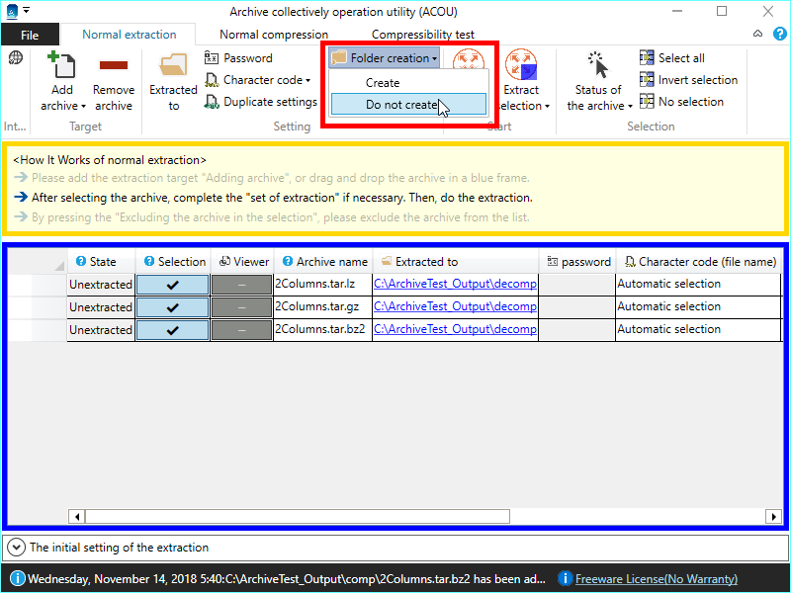Image resolution: width=791 pixels, height=593 pixels.
Task: Click the Remove archive icon
Action: 114,66
